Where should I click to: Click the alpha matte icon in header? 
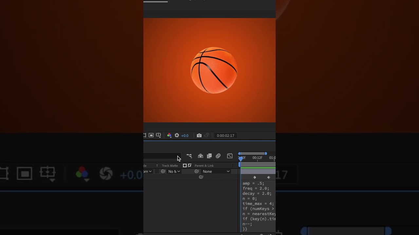(x=185, y=166)
